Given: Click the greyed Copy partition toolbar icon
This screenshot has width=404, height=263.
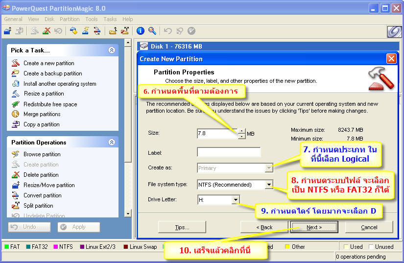Looking at the screenshot, I should [19, 31].
